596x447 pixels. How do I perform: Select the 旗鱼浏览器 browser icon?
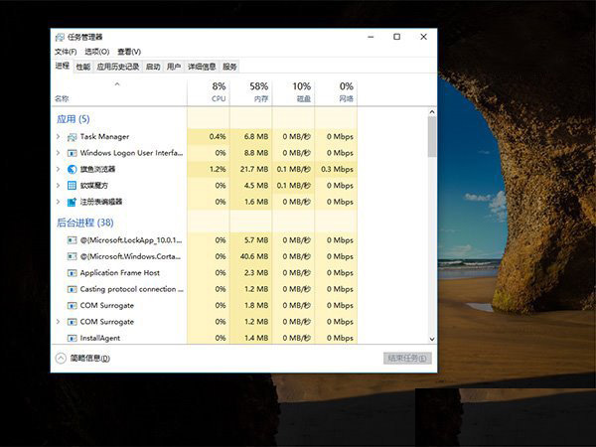click(72, 169)
